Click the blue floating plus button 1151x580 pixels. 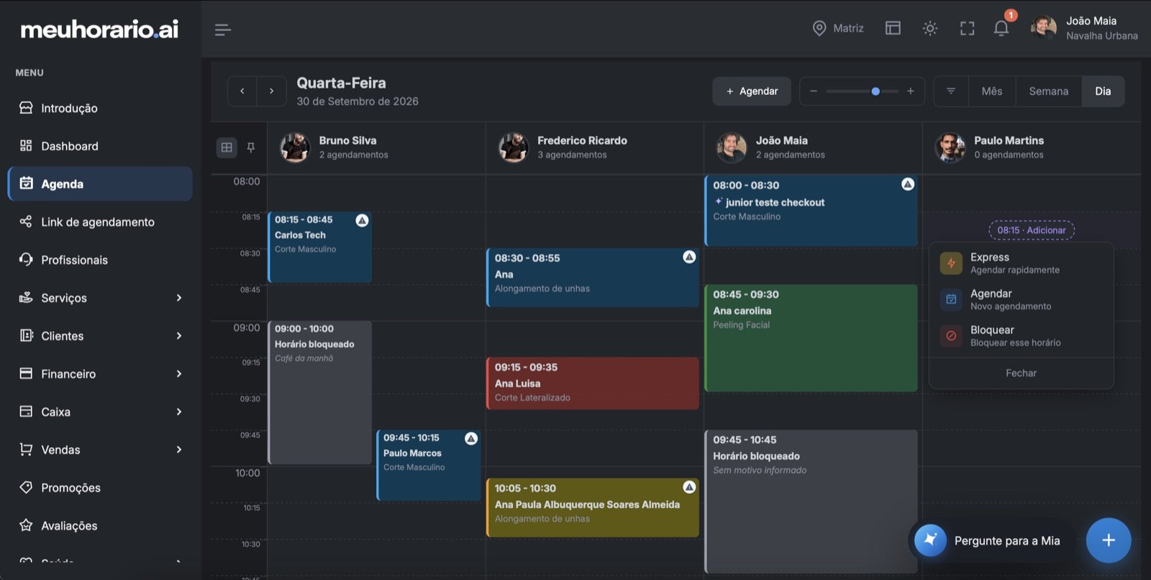point(1109,540)
